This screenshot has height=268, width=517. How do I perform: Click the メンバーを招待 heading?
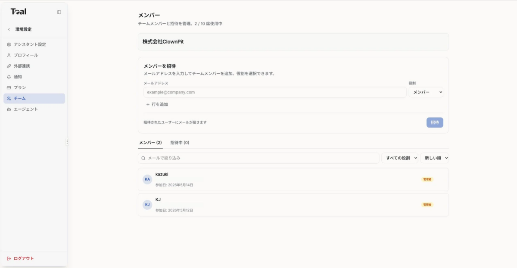[159, 66]
